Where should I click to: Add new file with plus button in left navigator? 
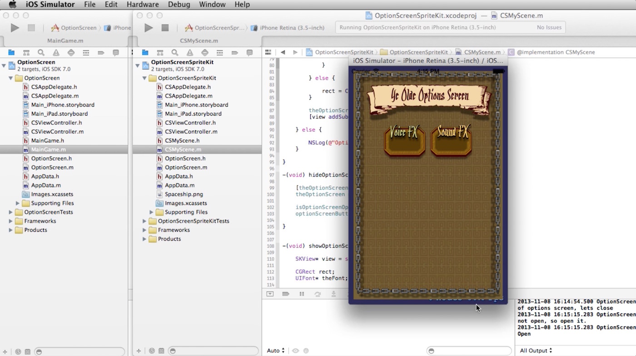click(x=5, y=351)
